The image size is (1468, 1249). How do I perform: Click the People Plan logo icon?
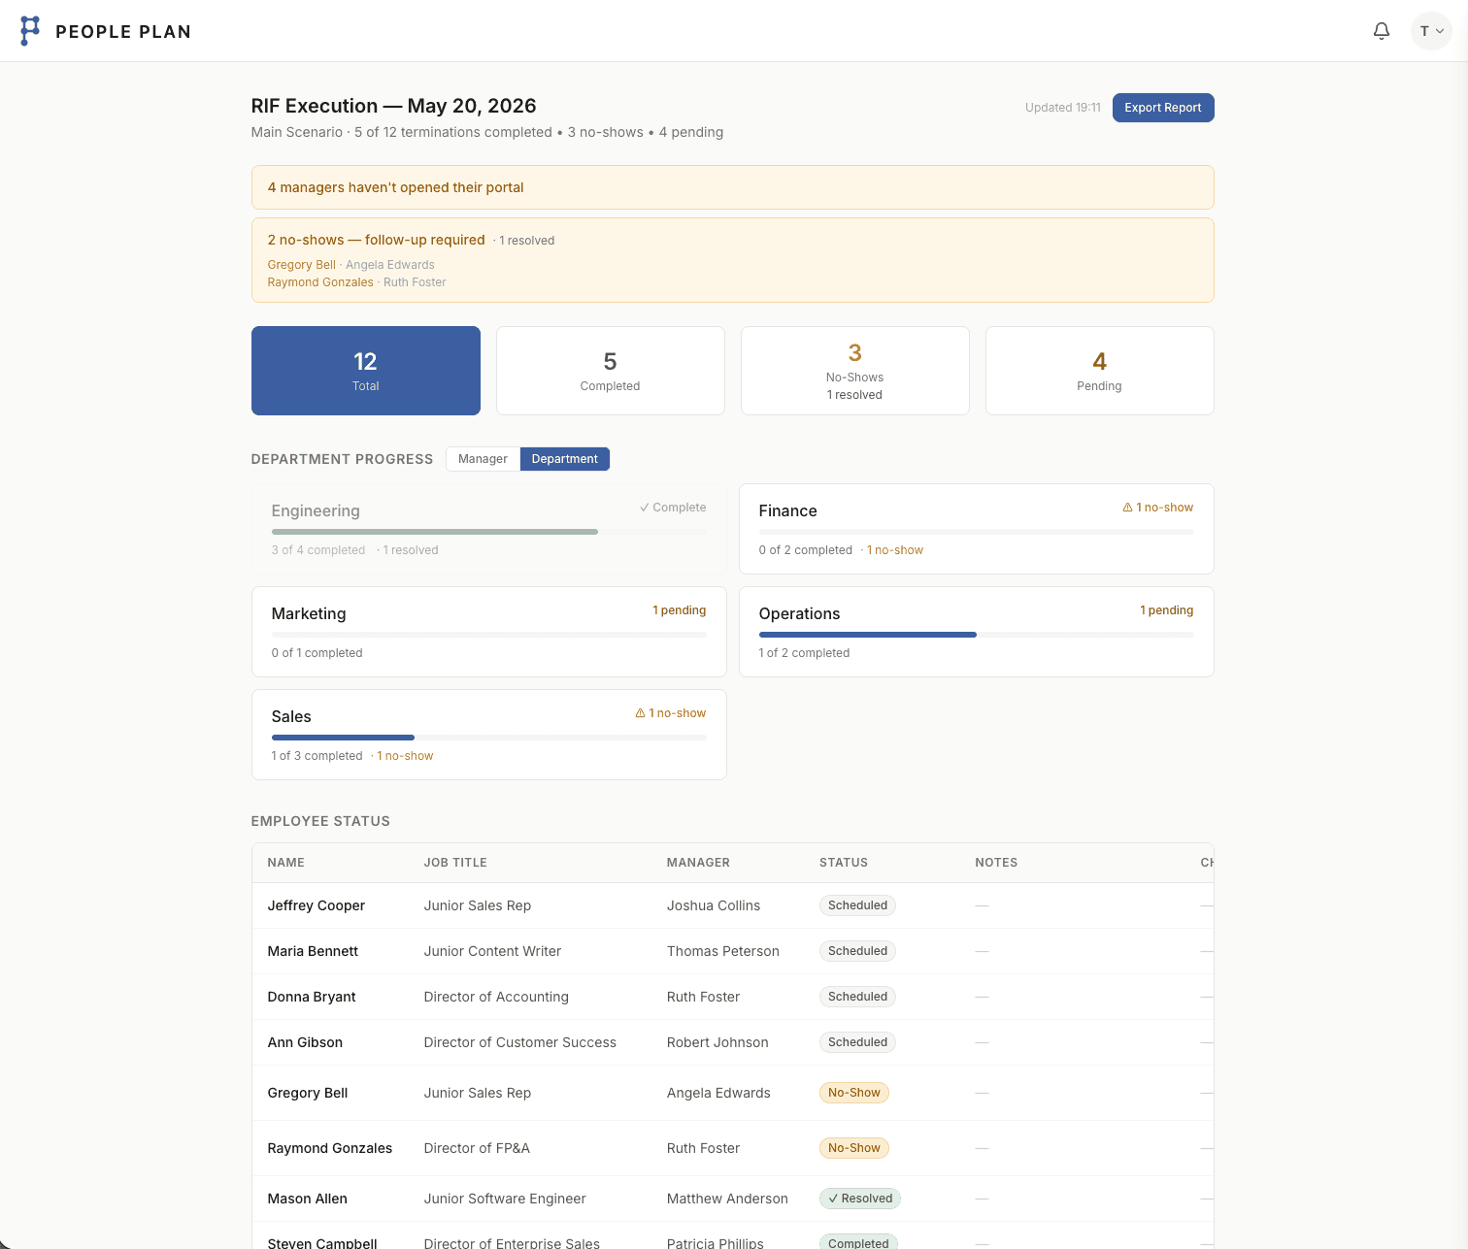click(x=30, y=31)
